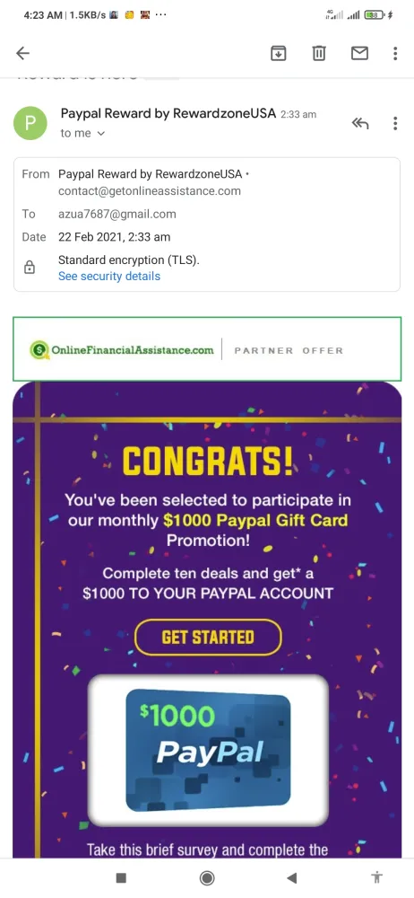Go back with the arrow icon

pos(22,53)
